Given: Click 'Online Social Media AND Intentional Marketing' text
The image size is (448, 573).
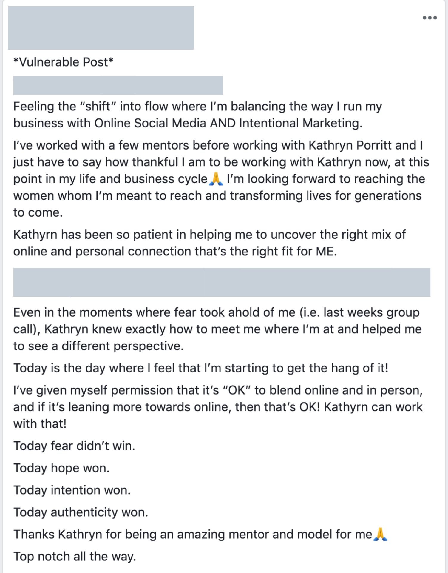Looking at the screenshot, I should pyautogui.click(x=228, y=123).
